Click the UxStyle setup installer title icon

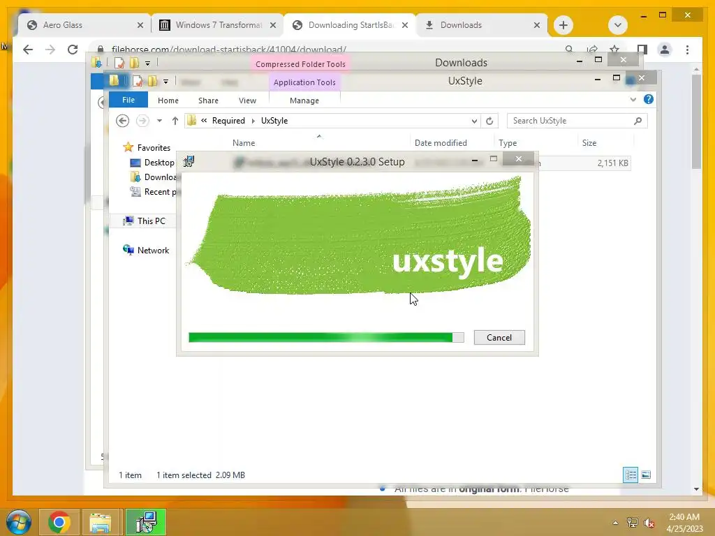[x=189, y=161]
